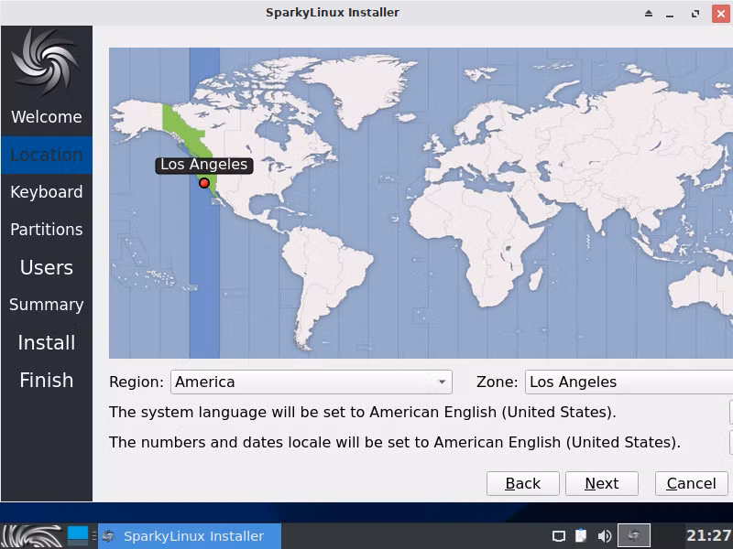Click the Back button
This screenshot has width=733, height=549.
[x=522, y=483]
